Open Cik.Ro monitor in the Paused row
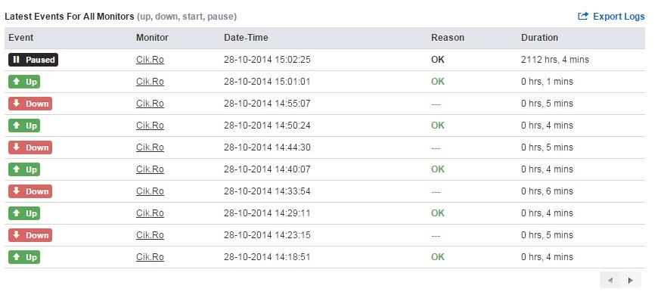The image size is (658, 304). (150, 60)
